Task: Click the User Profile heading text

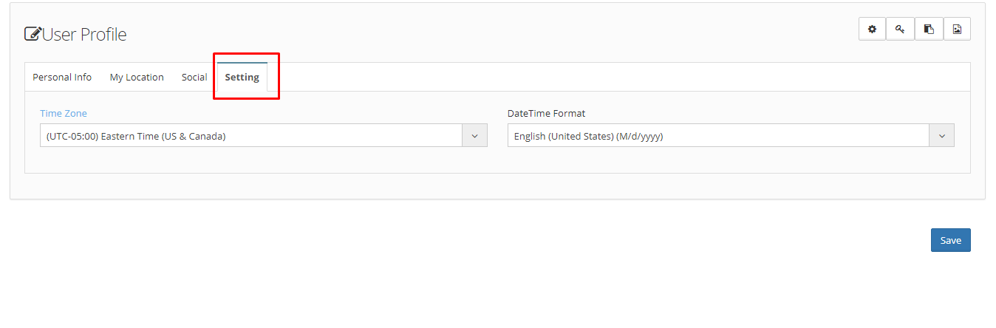Action: 84,34
